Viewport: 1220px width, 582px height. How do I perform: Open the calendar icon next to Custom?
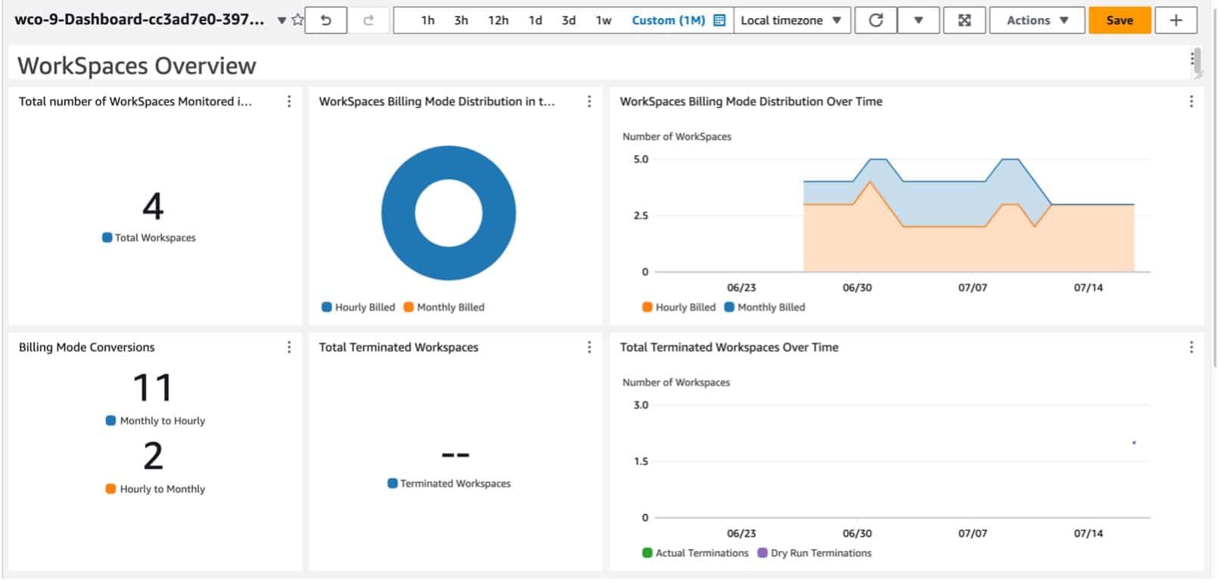pyautogui.click(x=719, y=20)
